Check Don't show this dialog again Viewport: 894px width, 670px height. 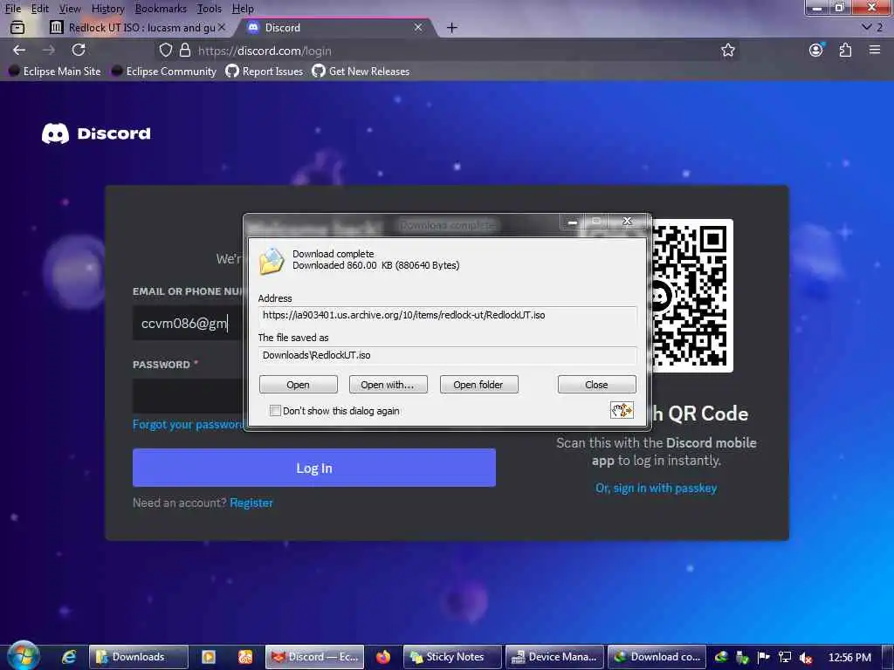click(x=275, y=411)
